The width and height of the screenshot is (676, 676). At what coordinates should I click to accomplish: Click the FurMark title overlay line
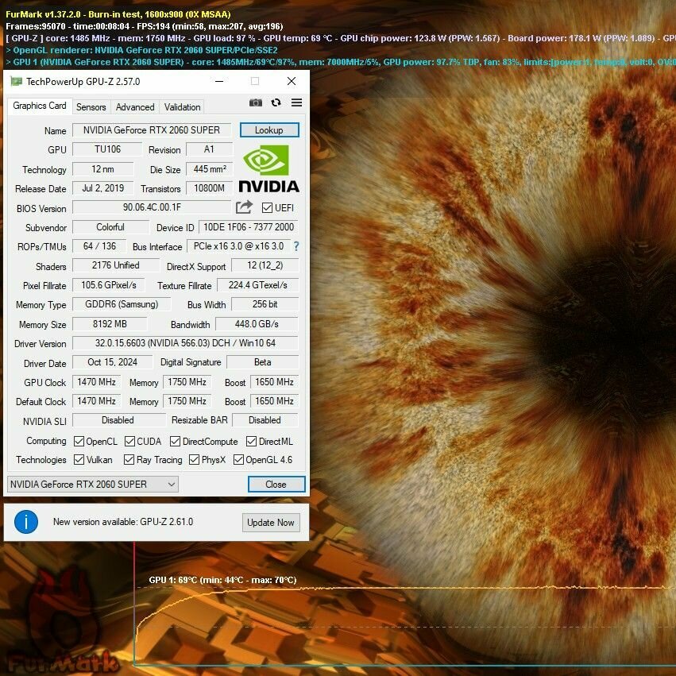(118, 14)
